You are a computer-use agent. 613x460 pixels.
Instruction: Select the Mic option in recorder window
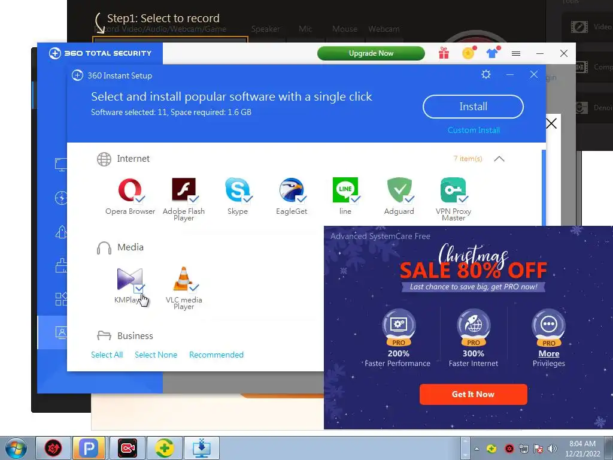[x=305, y=29]
